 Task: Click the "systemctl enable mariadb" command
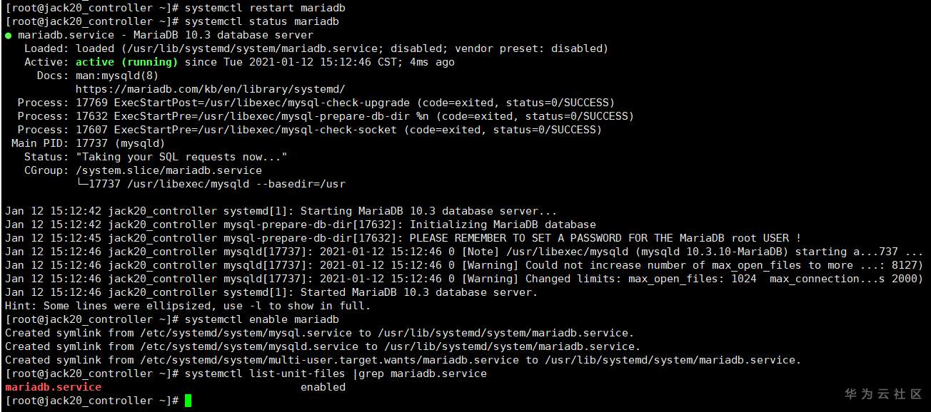tap(261, 319)
